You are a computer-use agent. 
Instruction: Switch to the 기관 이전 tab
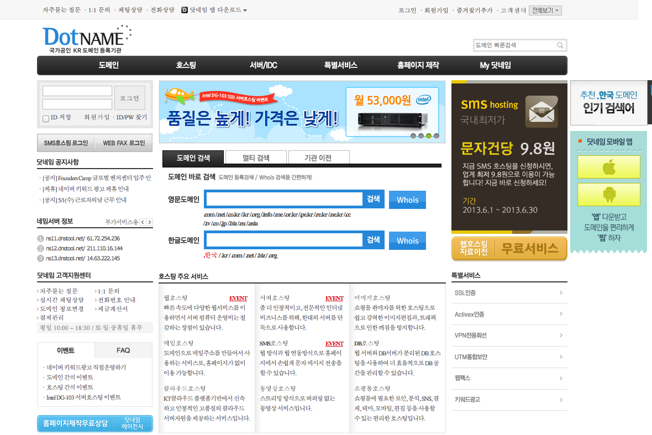coord(318,158)
